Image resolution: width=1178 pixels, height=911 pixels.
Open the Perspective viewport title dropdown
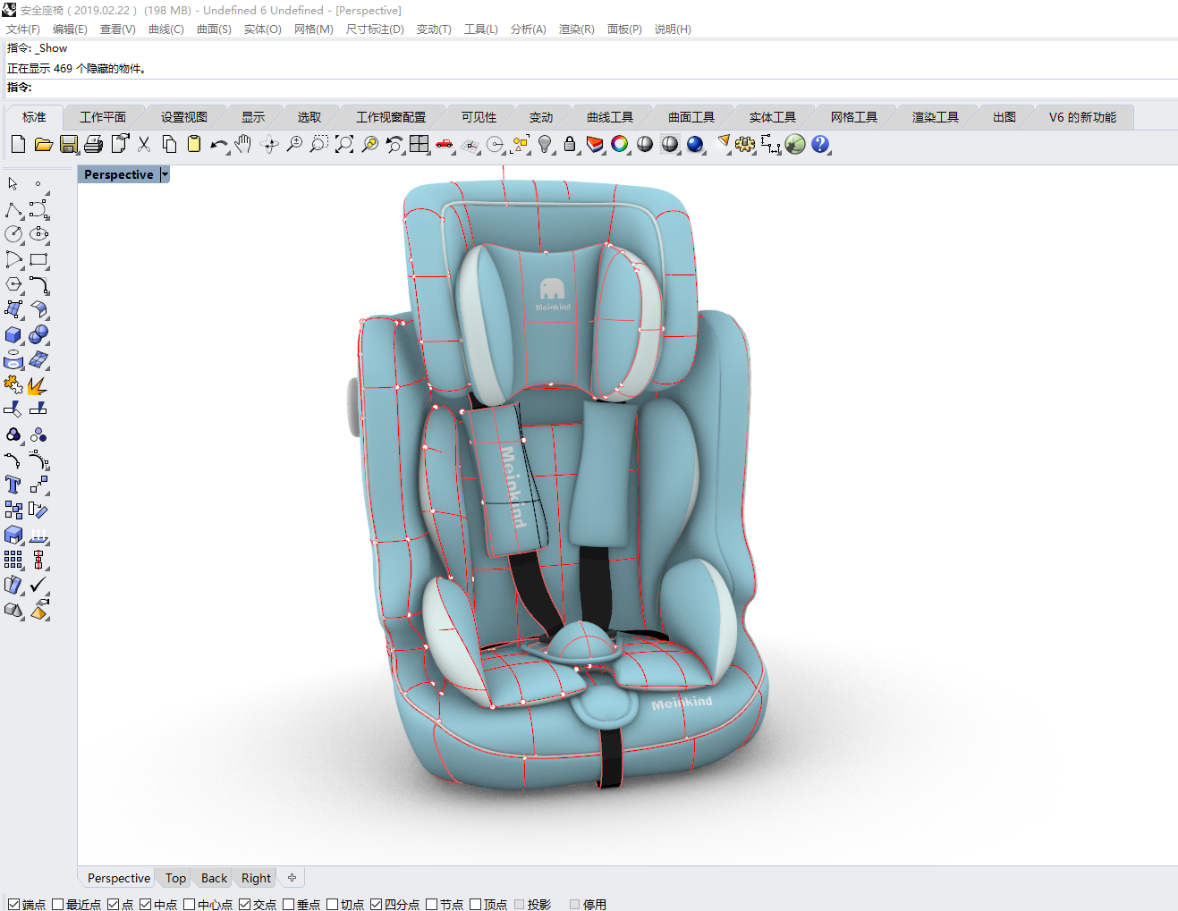tap(165, 175)
